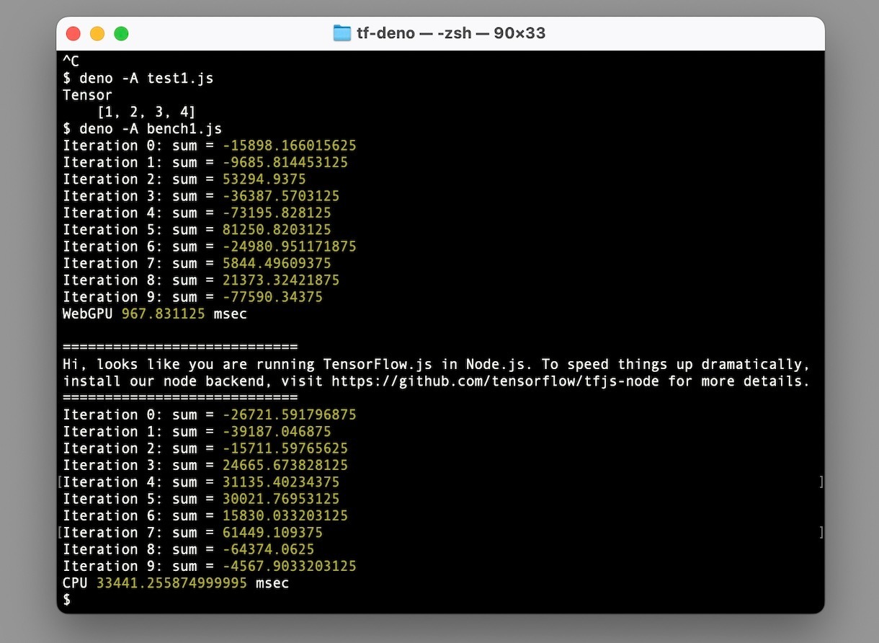
Task: Click the 'deno -A bench1.js' command text
Action: pyautogui.click(x=151, y=128)
